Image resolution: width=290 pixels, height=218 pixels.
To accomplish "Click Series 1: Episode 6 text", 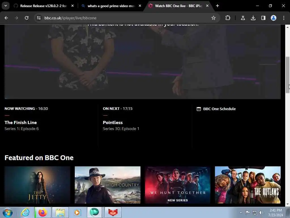I will pyautogui.click(x=22, y=129).
